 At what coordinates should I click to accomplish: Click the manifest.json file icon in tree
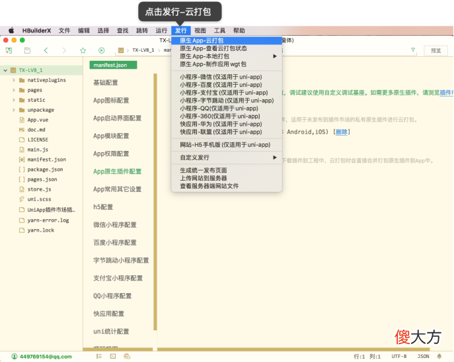pyautogui.click(x=22, y=159)
